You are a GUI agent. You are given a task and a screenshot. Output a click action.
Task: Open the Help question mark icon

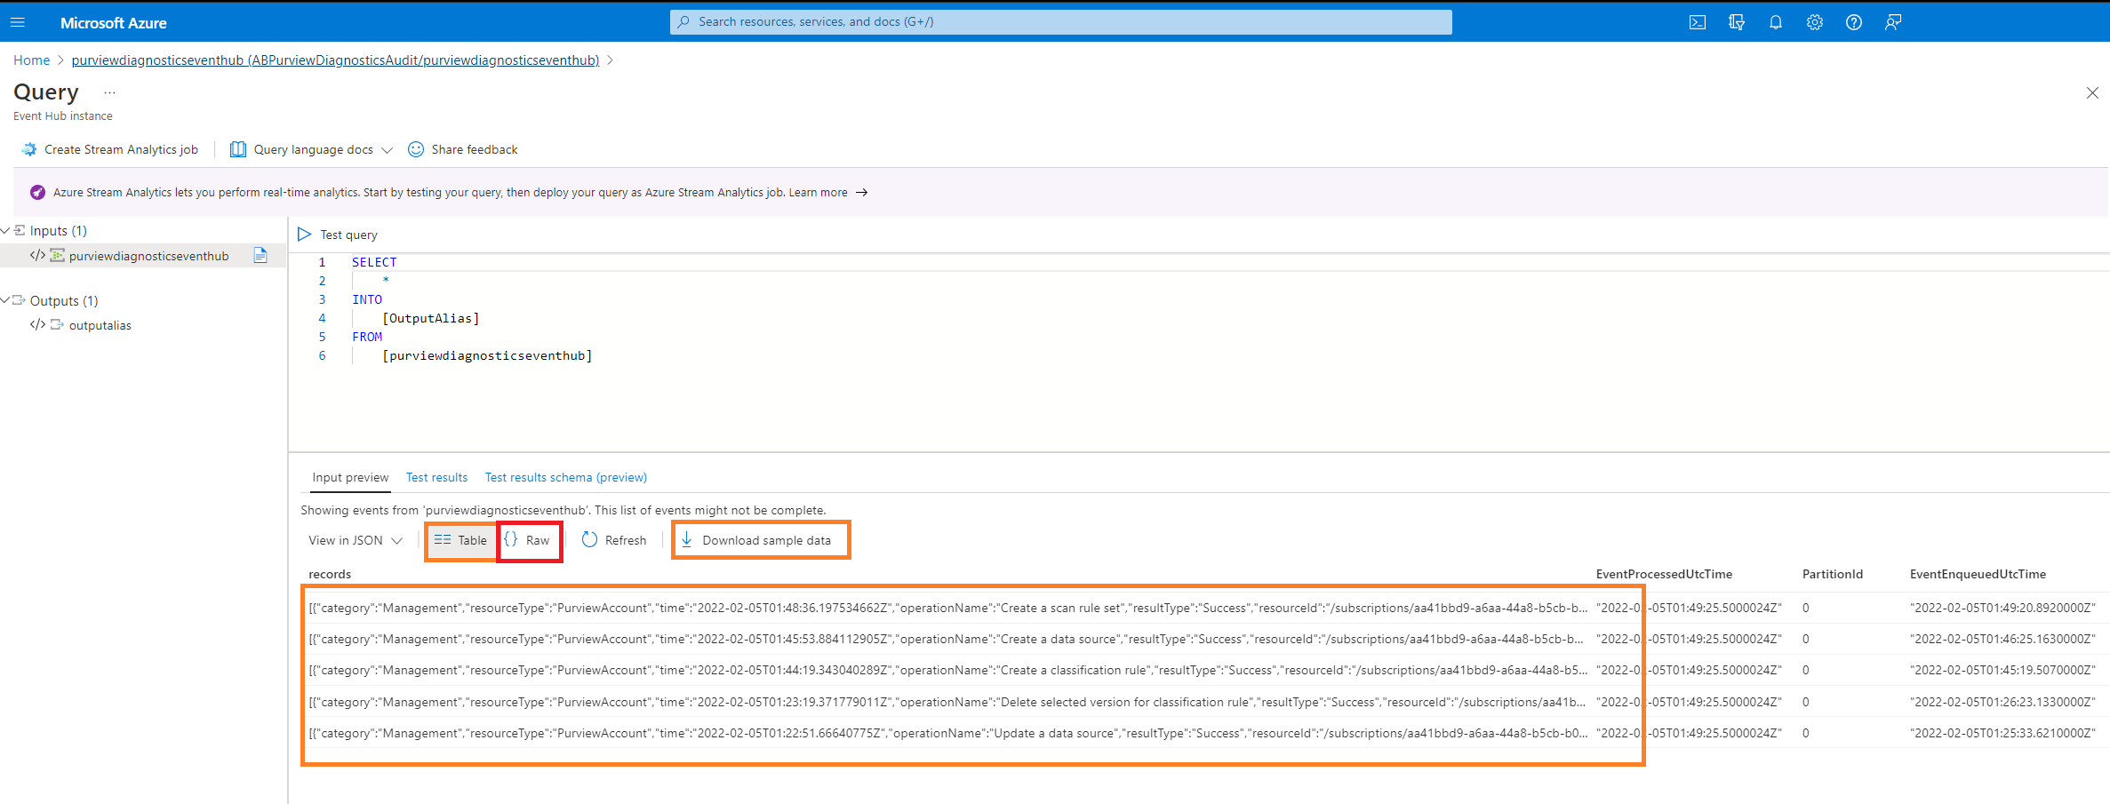pyautogui.click(x=1854, y=22)
